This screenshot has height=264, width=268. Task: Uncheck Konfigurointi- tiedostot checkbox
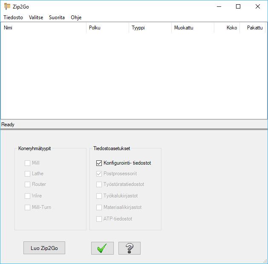click(99, 163)
